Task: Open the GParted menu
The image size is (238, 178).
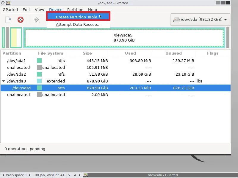Action: [x=10, y=9]
